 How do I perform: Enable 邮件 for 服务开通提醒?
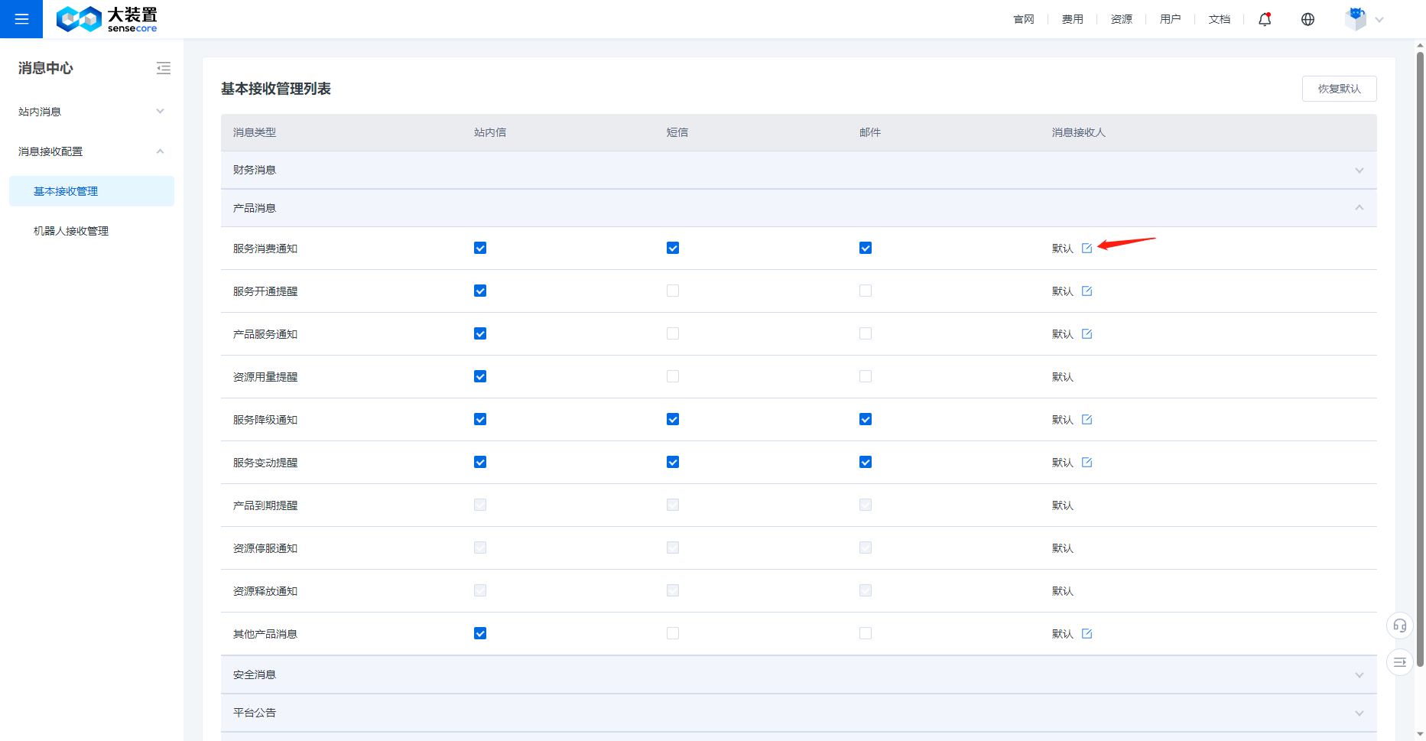coord(866,291)
